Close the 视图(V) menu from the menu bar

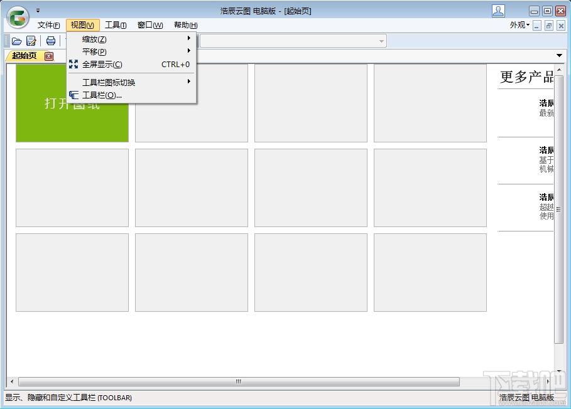point(83,25)
